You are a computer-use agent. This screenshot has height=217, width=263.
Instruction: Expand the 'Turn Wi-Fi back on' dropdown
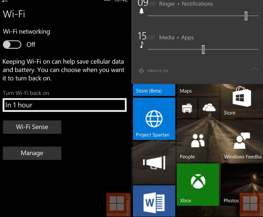64,105
